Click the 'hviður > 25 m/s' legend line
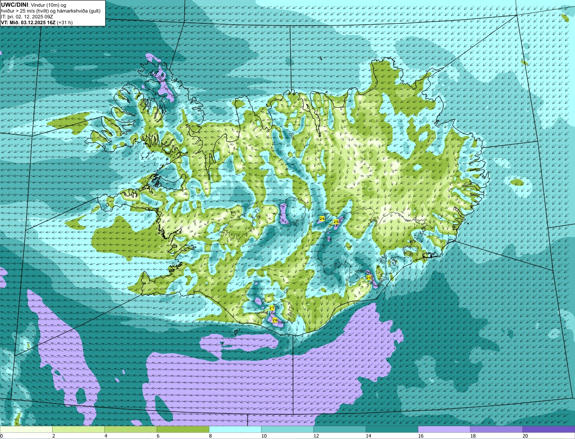The height and width of the screenshot is (439, 575). tap(50, 11)
